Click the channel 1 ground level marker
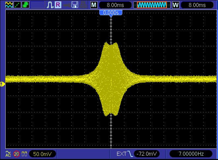Image resolution: width=218 pixels, height=160 pixels. click(x=2, y=84)
